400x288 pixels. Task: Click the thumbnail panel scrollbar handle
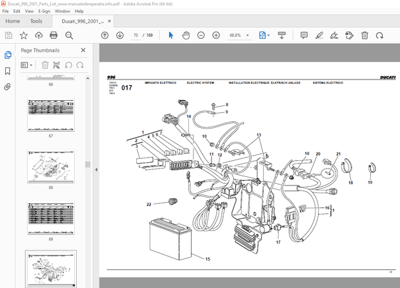tap(88, 164)
